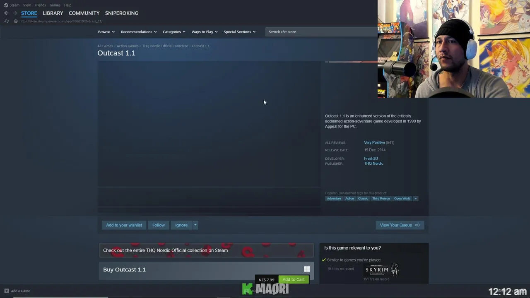Open the View menu
Screen dimensions: 530x298
(x=27, y=5)
